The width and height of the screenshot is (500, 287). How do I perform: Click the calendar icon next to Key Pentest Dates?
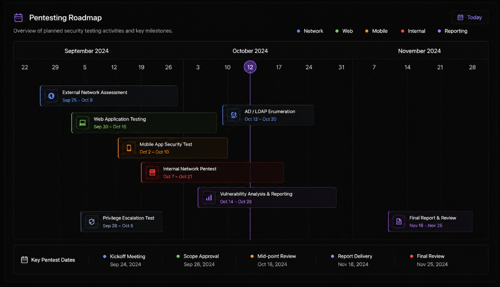click(x=24, y=260)
